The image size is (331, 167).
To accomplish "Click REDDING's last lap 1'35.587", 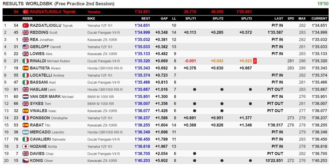I will tap(275, 32).
